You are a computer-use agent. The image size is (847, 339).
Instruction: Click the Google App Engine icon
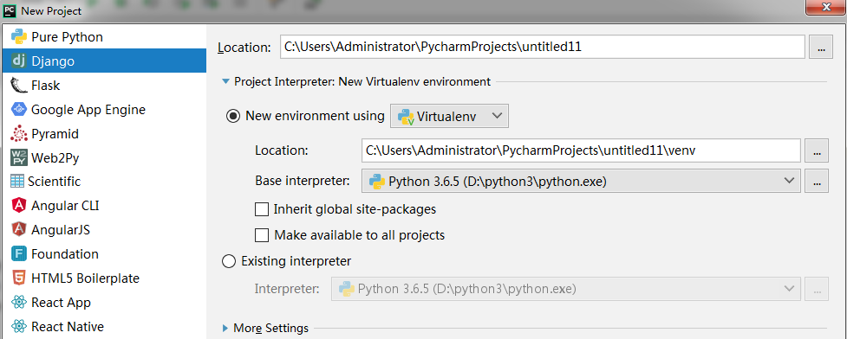pyautogui.click(x=19, y=110)
